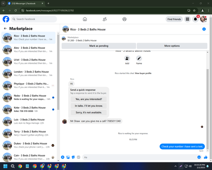Open Windows taskbar search
The image size is (212, 170).
coord(13,166)
